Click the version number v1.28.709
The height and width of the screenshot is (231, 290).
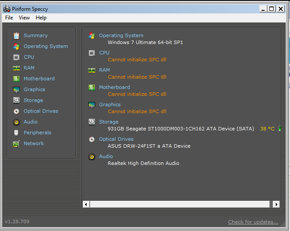tap(17, 222)
